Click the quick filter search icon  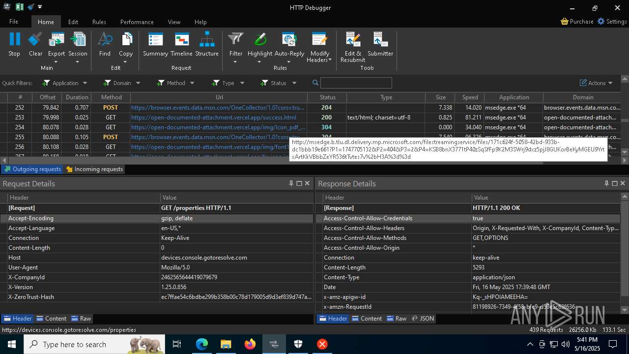(315, 83)
